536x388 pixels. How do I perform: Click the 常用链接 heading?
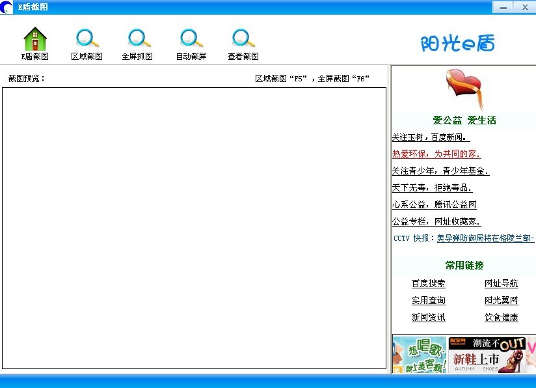[x=464, y=265]
